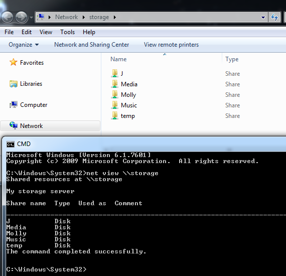Viewport: 286px width, 276px height.
Task: Select the storage breadcrumb in the address bar
Action: pos(99,17)
